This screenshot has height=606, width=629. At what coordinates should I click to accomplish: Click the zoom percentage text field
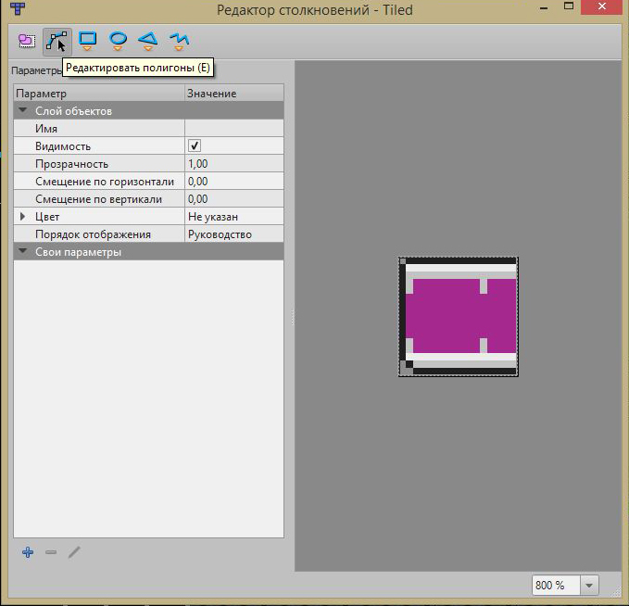point(556,585)
